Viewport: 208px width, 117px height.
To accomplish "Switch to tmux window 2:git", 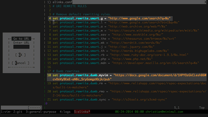I will tap(18, 112).
